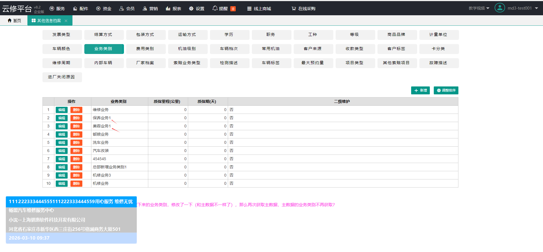The height and width of the screenshot is (252, 543).
Task: Click the 调整排序 button
Action: click(x=446, y=90)
